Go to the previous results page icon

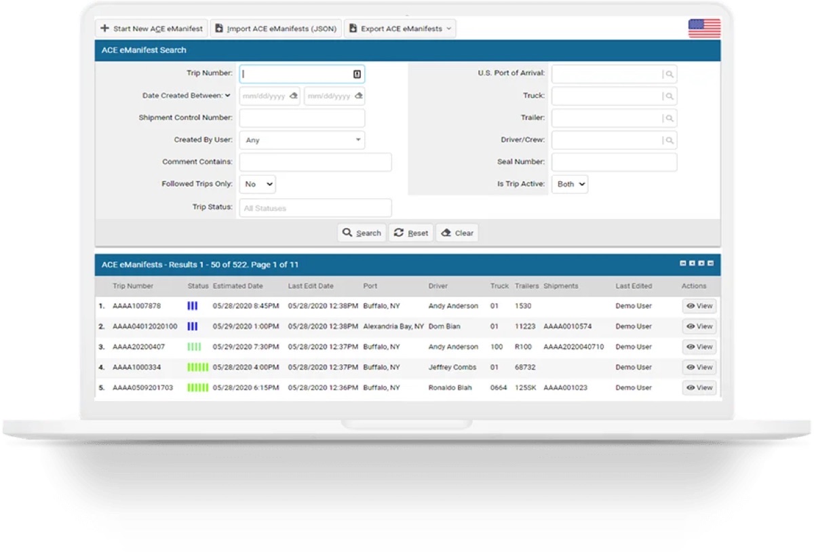click(x=692, y=263)
